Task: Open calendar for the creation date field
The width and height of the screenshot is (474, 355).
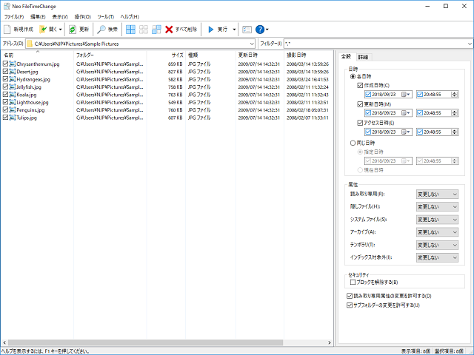Action: (406, 95)
